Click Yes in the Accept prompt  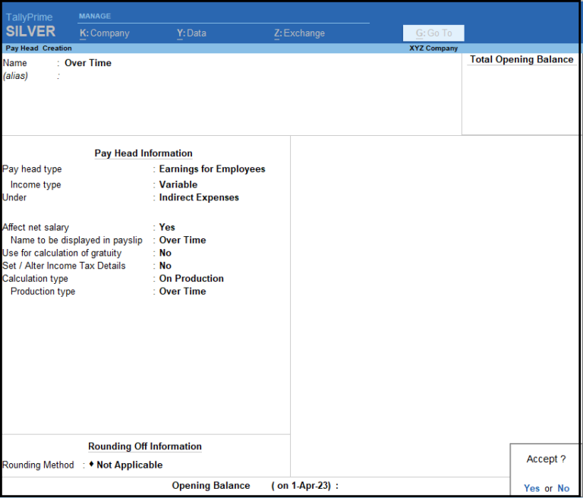(x=531, y=488)
